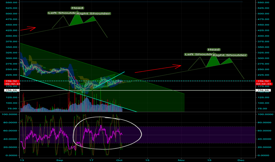
Task: Click the 'Sep' label on the time axis
Action: [60, 160]
